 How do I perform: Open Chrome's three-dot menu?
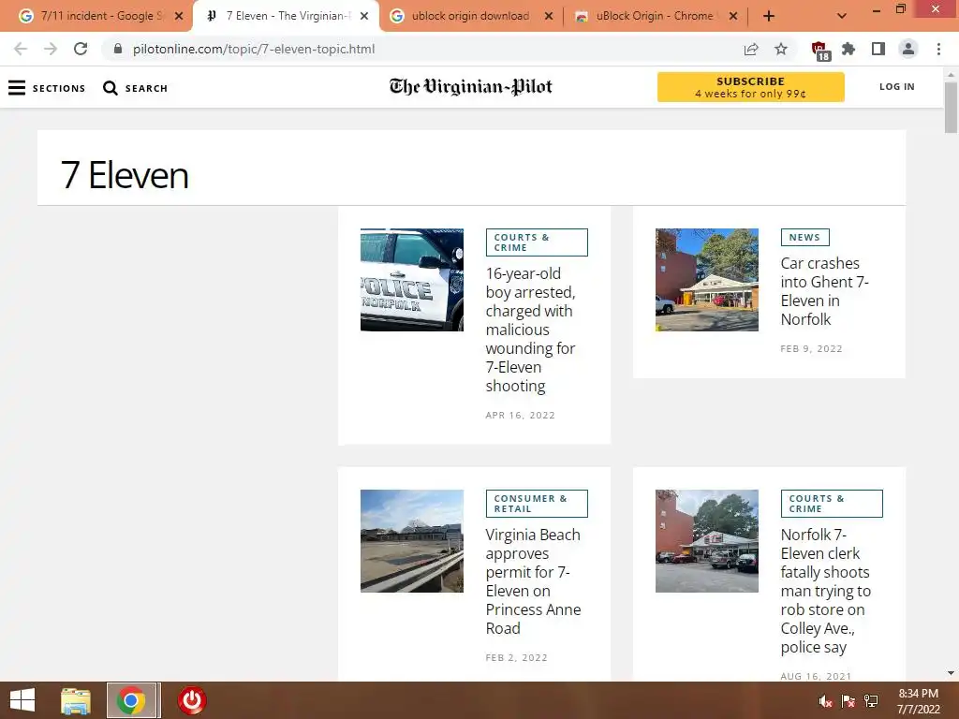[938, 49]
